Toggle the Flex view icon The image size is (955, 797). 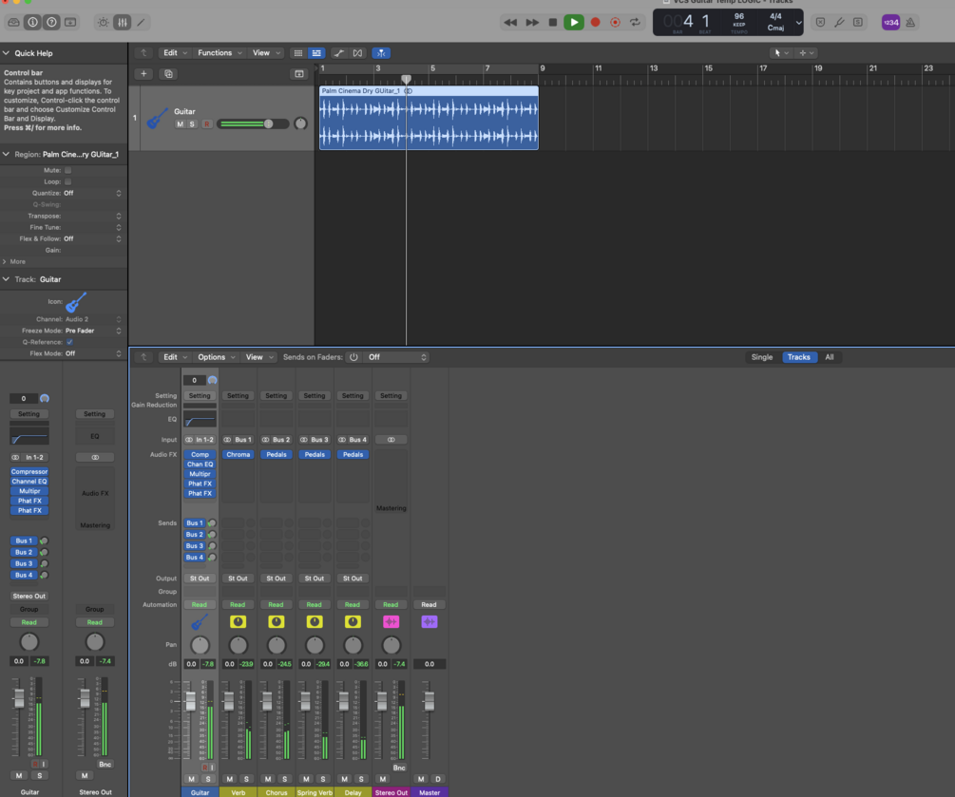[x=357, y=53]
